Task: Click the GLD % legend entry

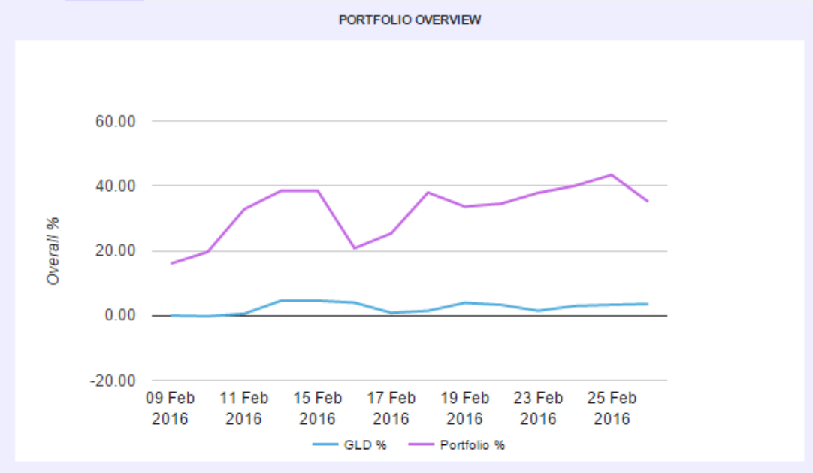Action: tap(350, 445)
